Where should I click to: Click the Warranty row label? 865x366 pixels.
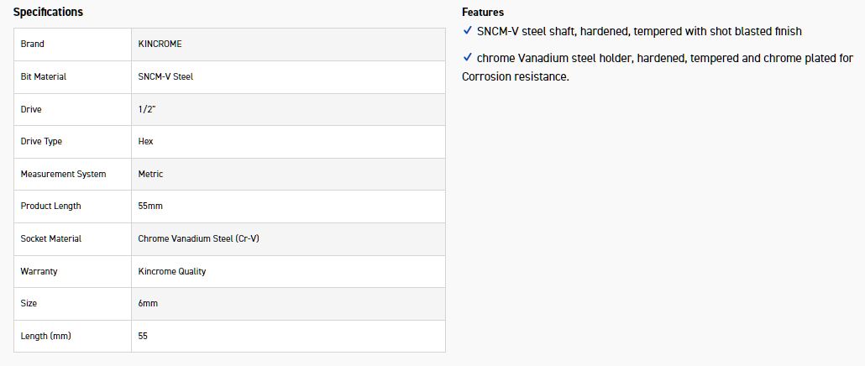coord(39,271)
